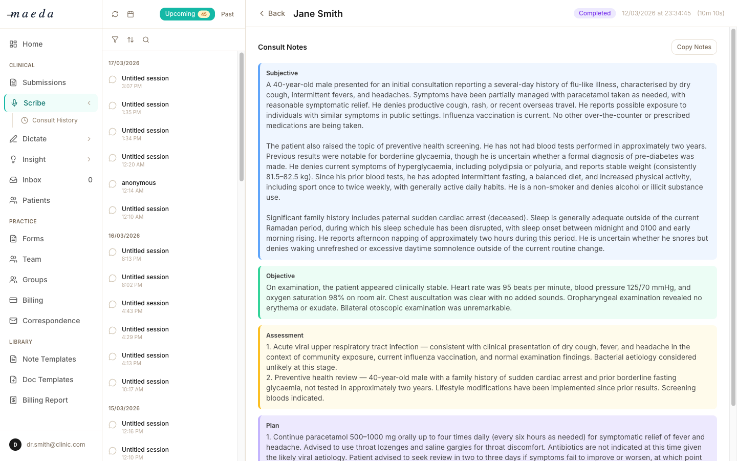
Task: Switch to the Past tab
Action: 227,14
